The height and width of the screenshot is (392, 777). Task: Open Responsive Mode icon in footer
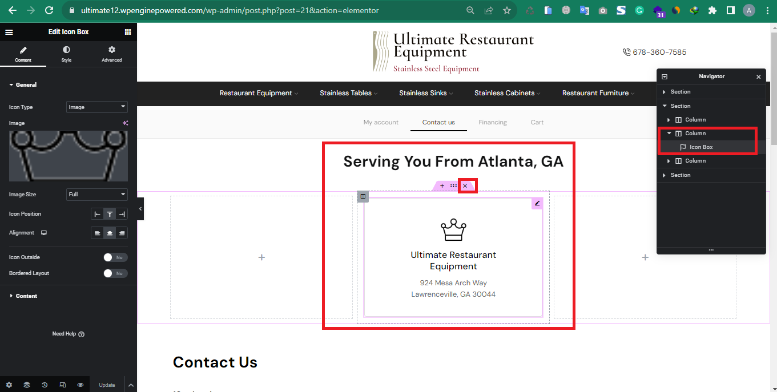[62, 385]
